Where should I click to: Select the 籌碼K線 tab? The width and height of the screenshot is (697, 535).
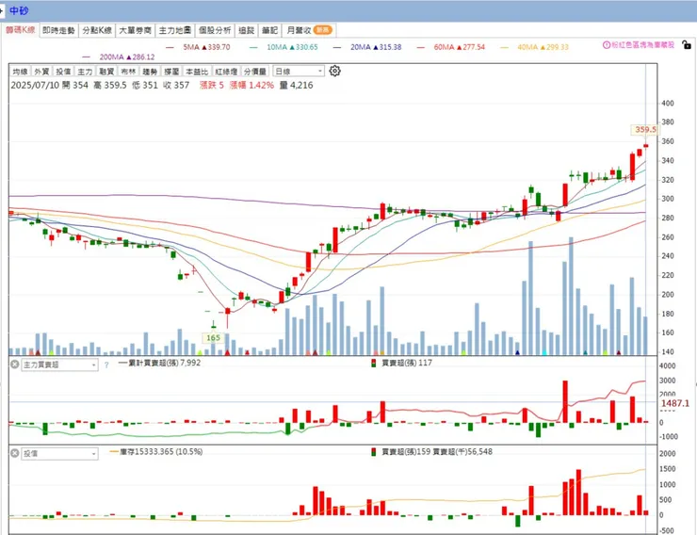point(21,30)
